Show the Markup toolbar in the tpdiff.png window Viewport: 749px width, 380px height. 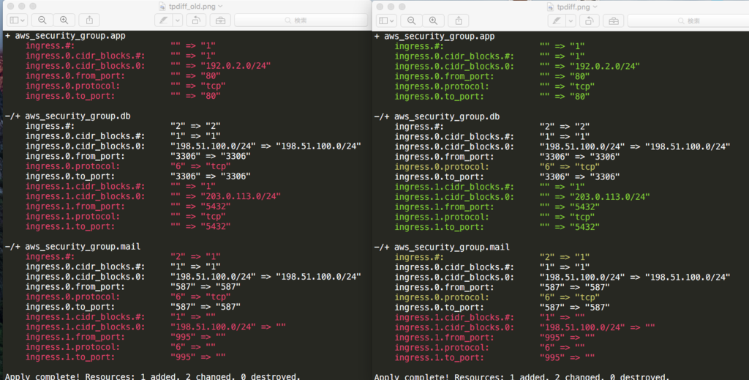(x=614, y=21)
